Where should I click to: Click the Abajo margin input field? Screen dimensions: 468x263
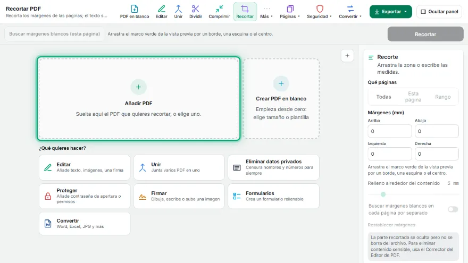click(437, 131)
